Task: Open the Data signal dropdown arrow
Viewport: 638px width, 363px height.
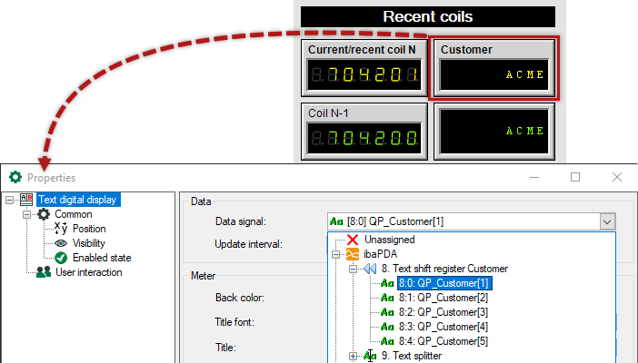Action: (607, 221)
